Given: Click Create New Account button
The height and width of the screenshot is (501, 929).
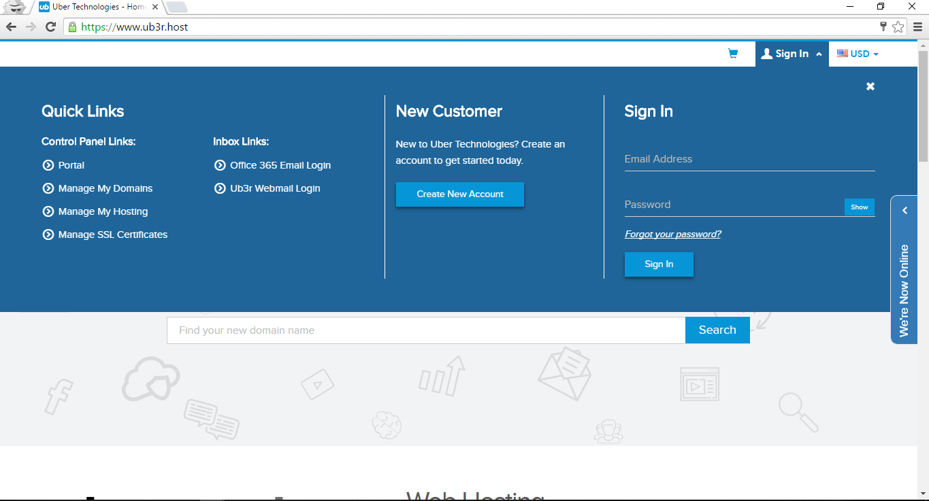Looking at the screenshot, I should 460,194.
